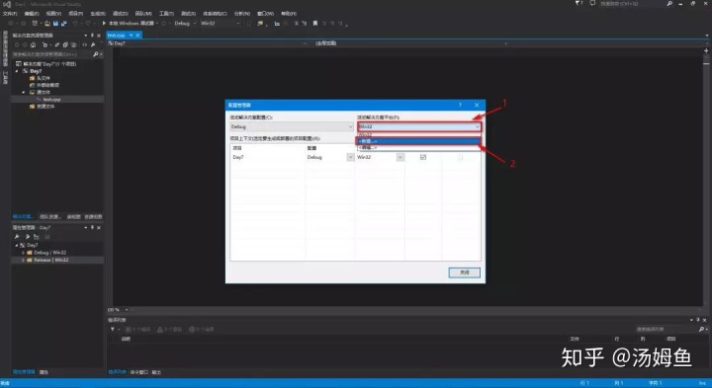
Task: Switch to the test.cpp editor tab
Action: click(x=117, y=35)
